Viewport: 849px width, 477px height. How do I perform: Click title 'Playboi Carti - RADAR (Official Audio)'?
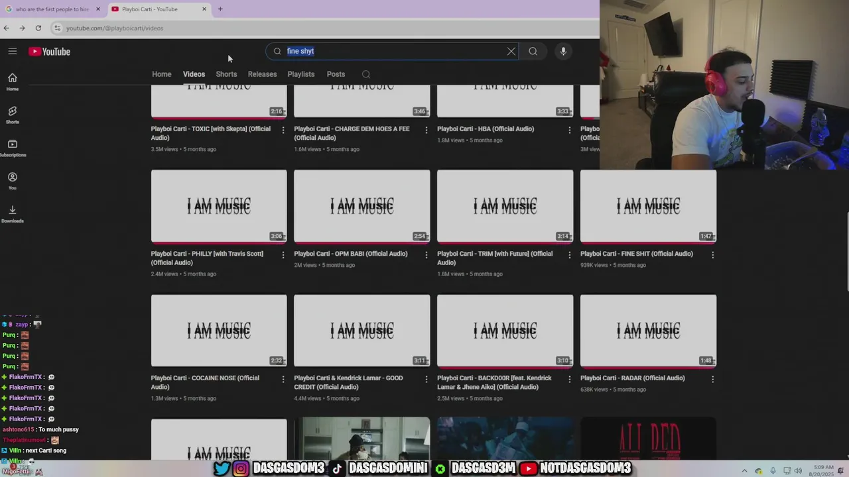[633, 378]
